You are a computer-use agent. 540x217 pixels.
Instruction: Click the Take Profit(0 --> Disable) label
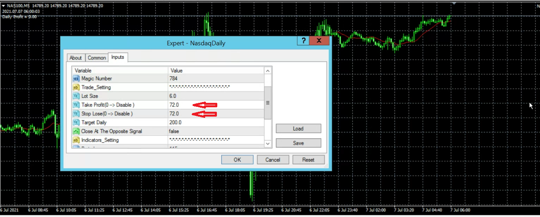point(108,105)
